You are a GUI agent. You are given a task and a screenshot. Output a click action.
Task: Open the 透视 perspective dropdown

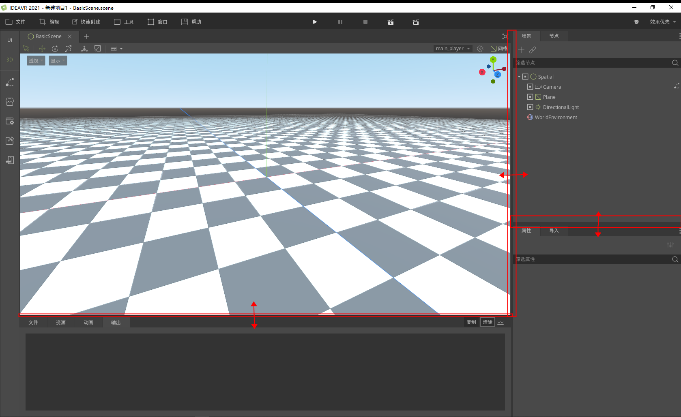(36, 61)
